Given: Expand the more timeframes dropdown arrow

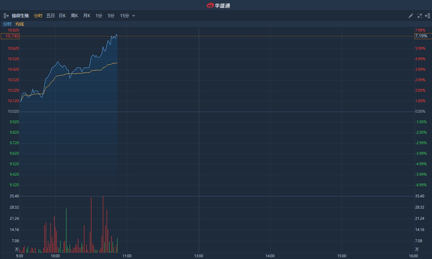Looking at the screenshot, I should [134, 16].
